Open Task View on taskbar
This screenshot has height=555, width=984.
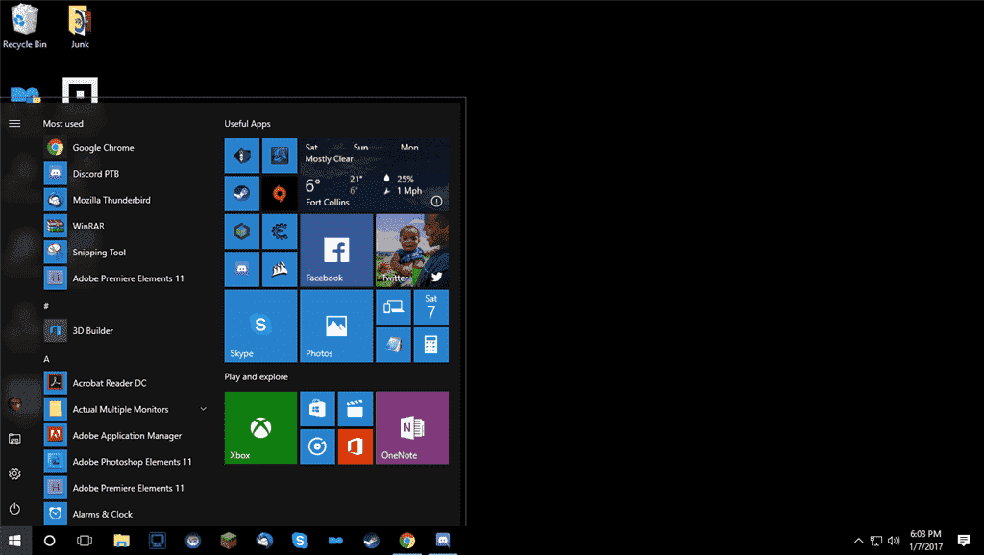85,541
